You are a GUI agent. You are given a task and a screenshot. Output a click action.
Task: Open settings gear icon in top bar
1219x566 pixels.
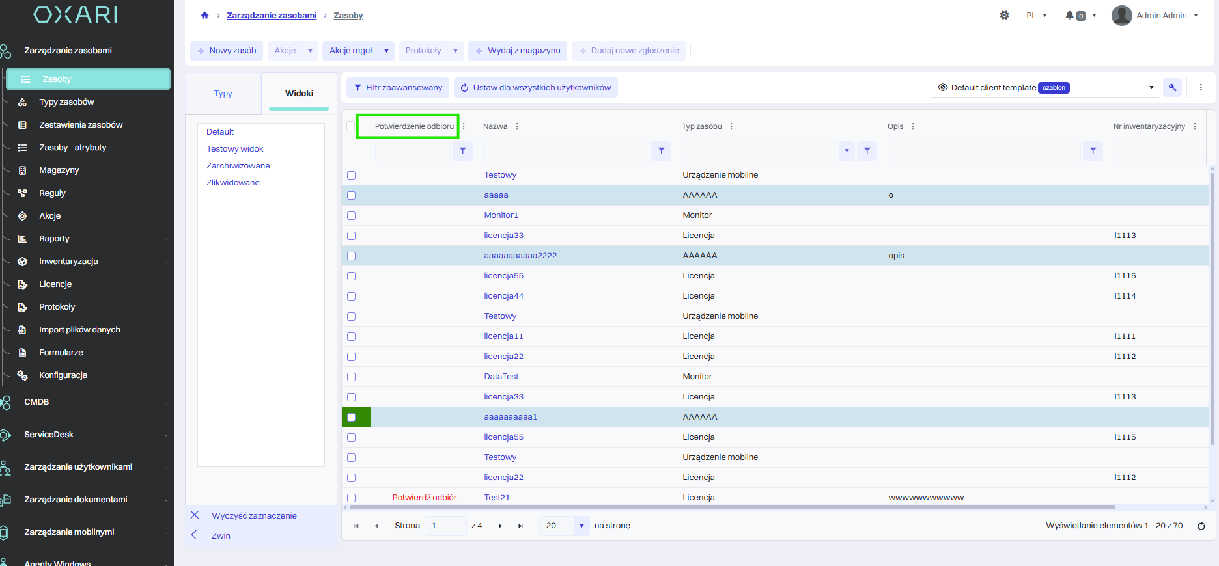[x=1004, y=15]
